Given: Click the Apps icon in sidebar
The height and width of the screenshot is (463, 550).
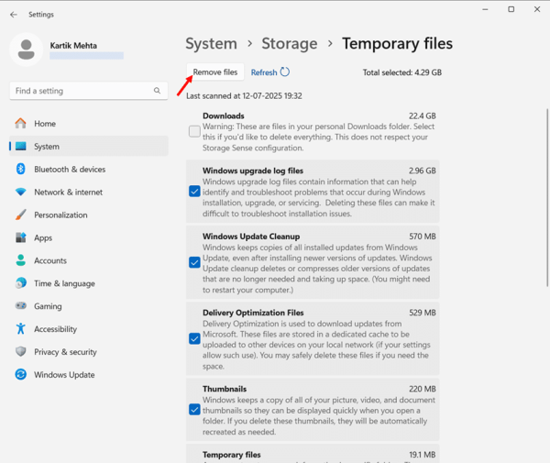Looking at the screenshot, I should coord(21,237).
